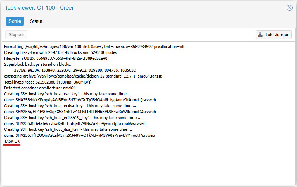Click the 'Formatting' vm-100-disk-0.raw line
Screen dimensions: 297x187
pos(94,47)
